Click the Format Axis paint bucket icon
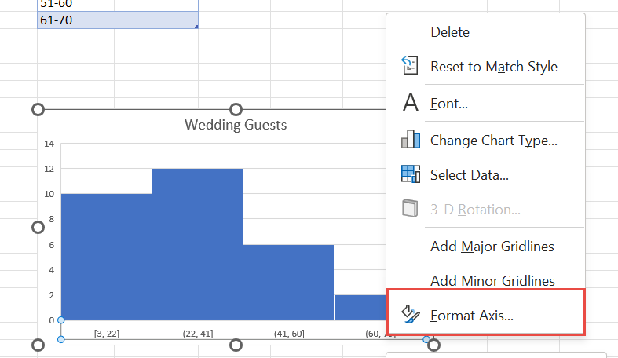Screen dimensions: 618x358 pyautogui.click(x=410, y=314)
